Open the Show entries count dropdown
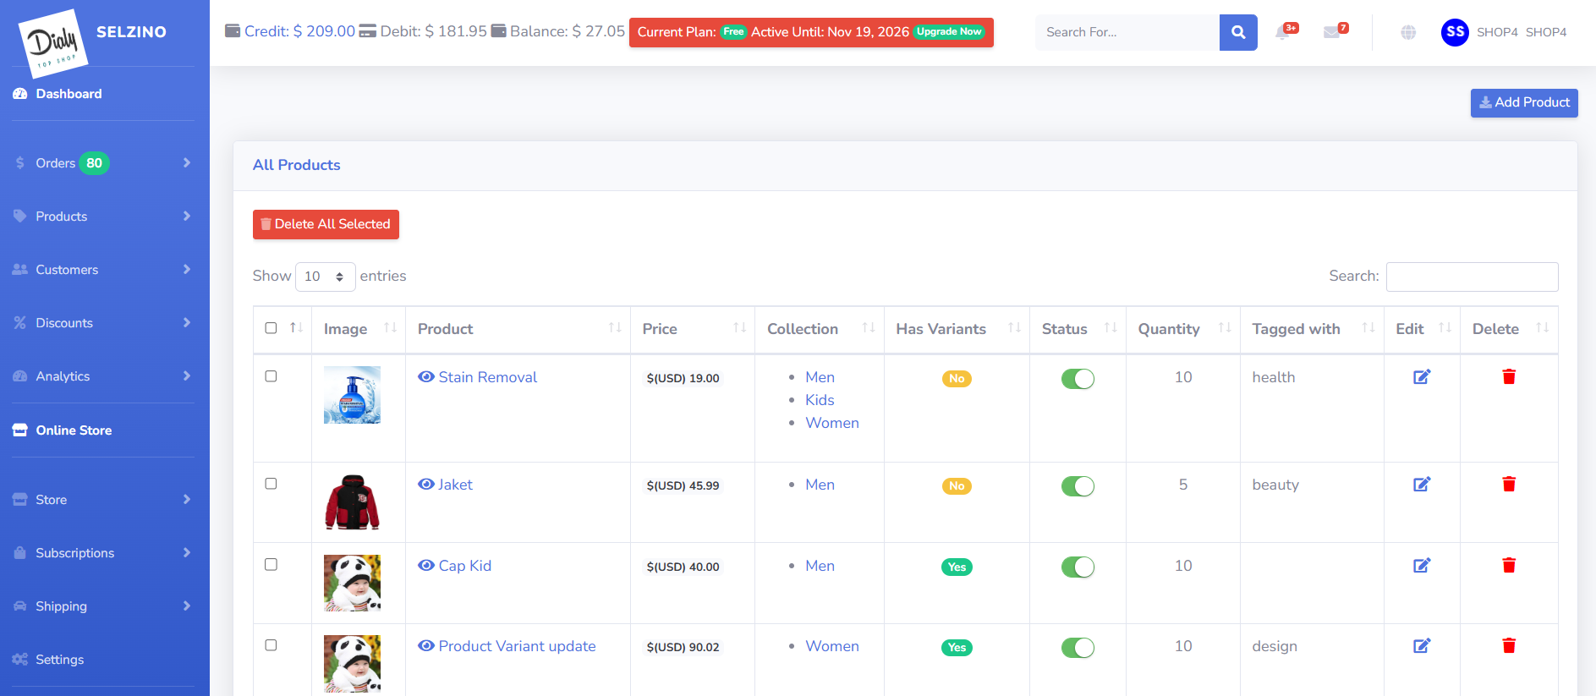Screen dimensions: 1596x696 point(325,277)
